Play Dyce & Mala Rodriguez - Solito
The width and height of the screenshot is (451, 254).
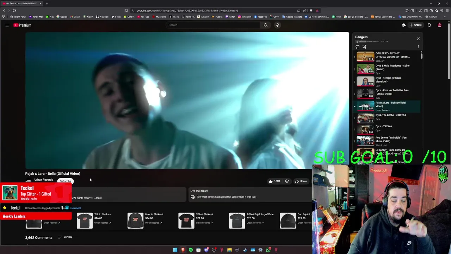pyautogui.click(x=387, y=69)
